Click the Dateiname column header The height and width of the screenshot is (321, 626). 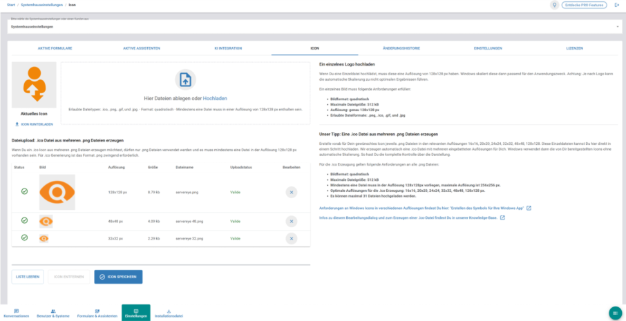pos(184,168)
